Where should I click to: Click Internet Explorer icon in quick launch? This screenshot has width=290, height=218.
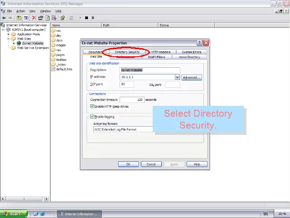[x=42, y=213]
